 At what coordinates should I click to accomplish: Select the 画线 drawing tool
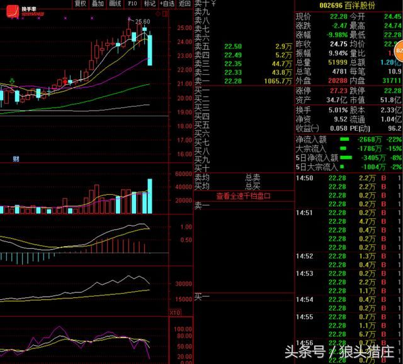click(115, 4)
